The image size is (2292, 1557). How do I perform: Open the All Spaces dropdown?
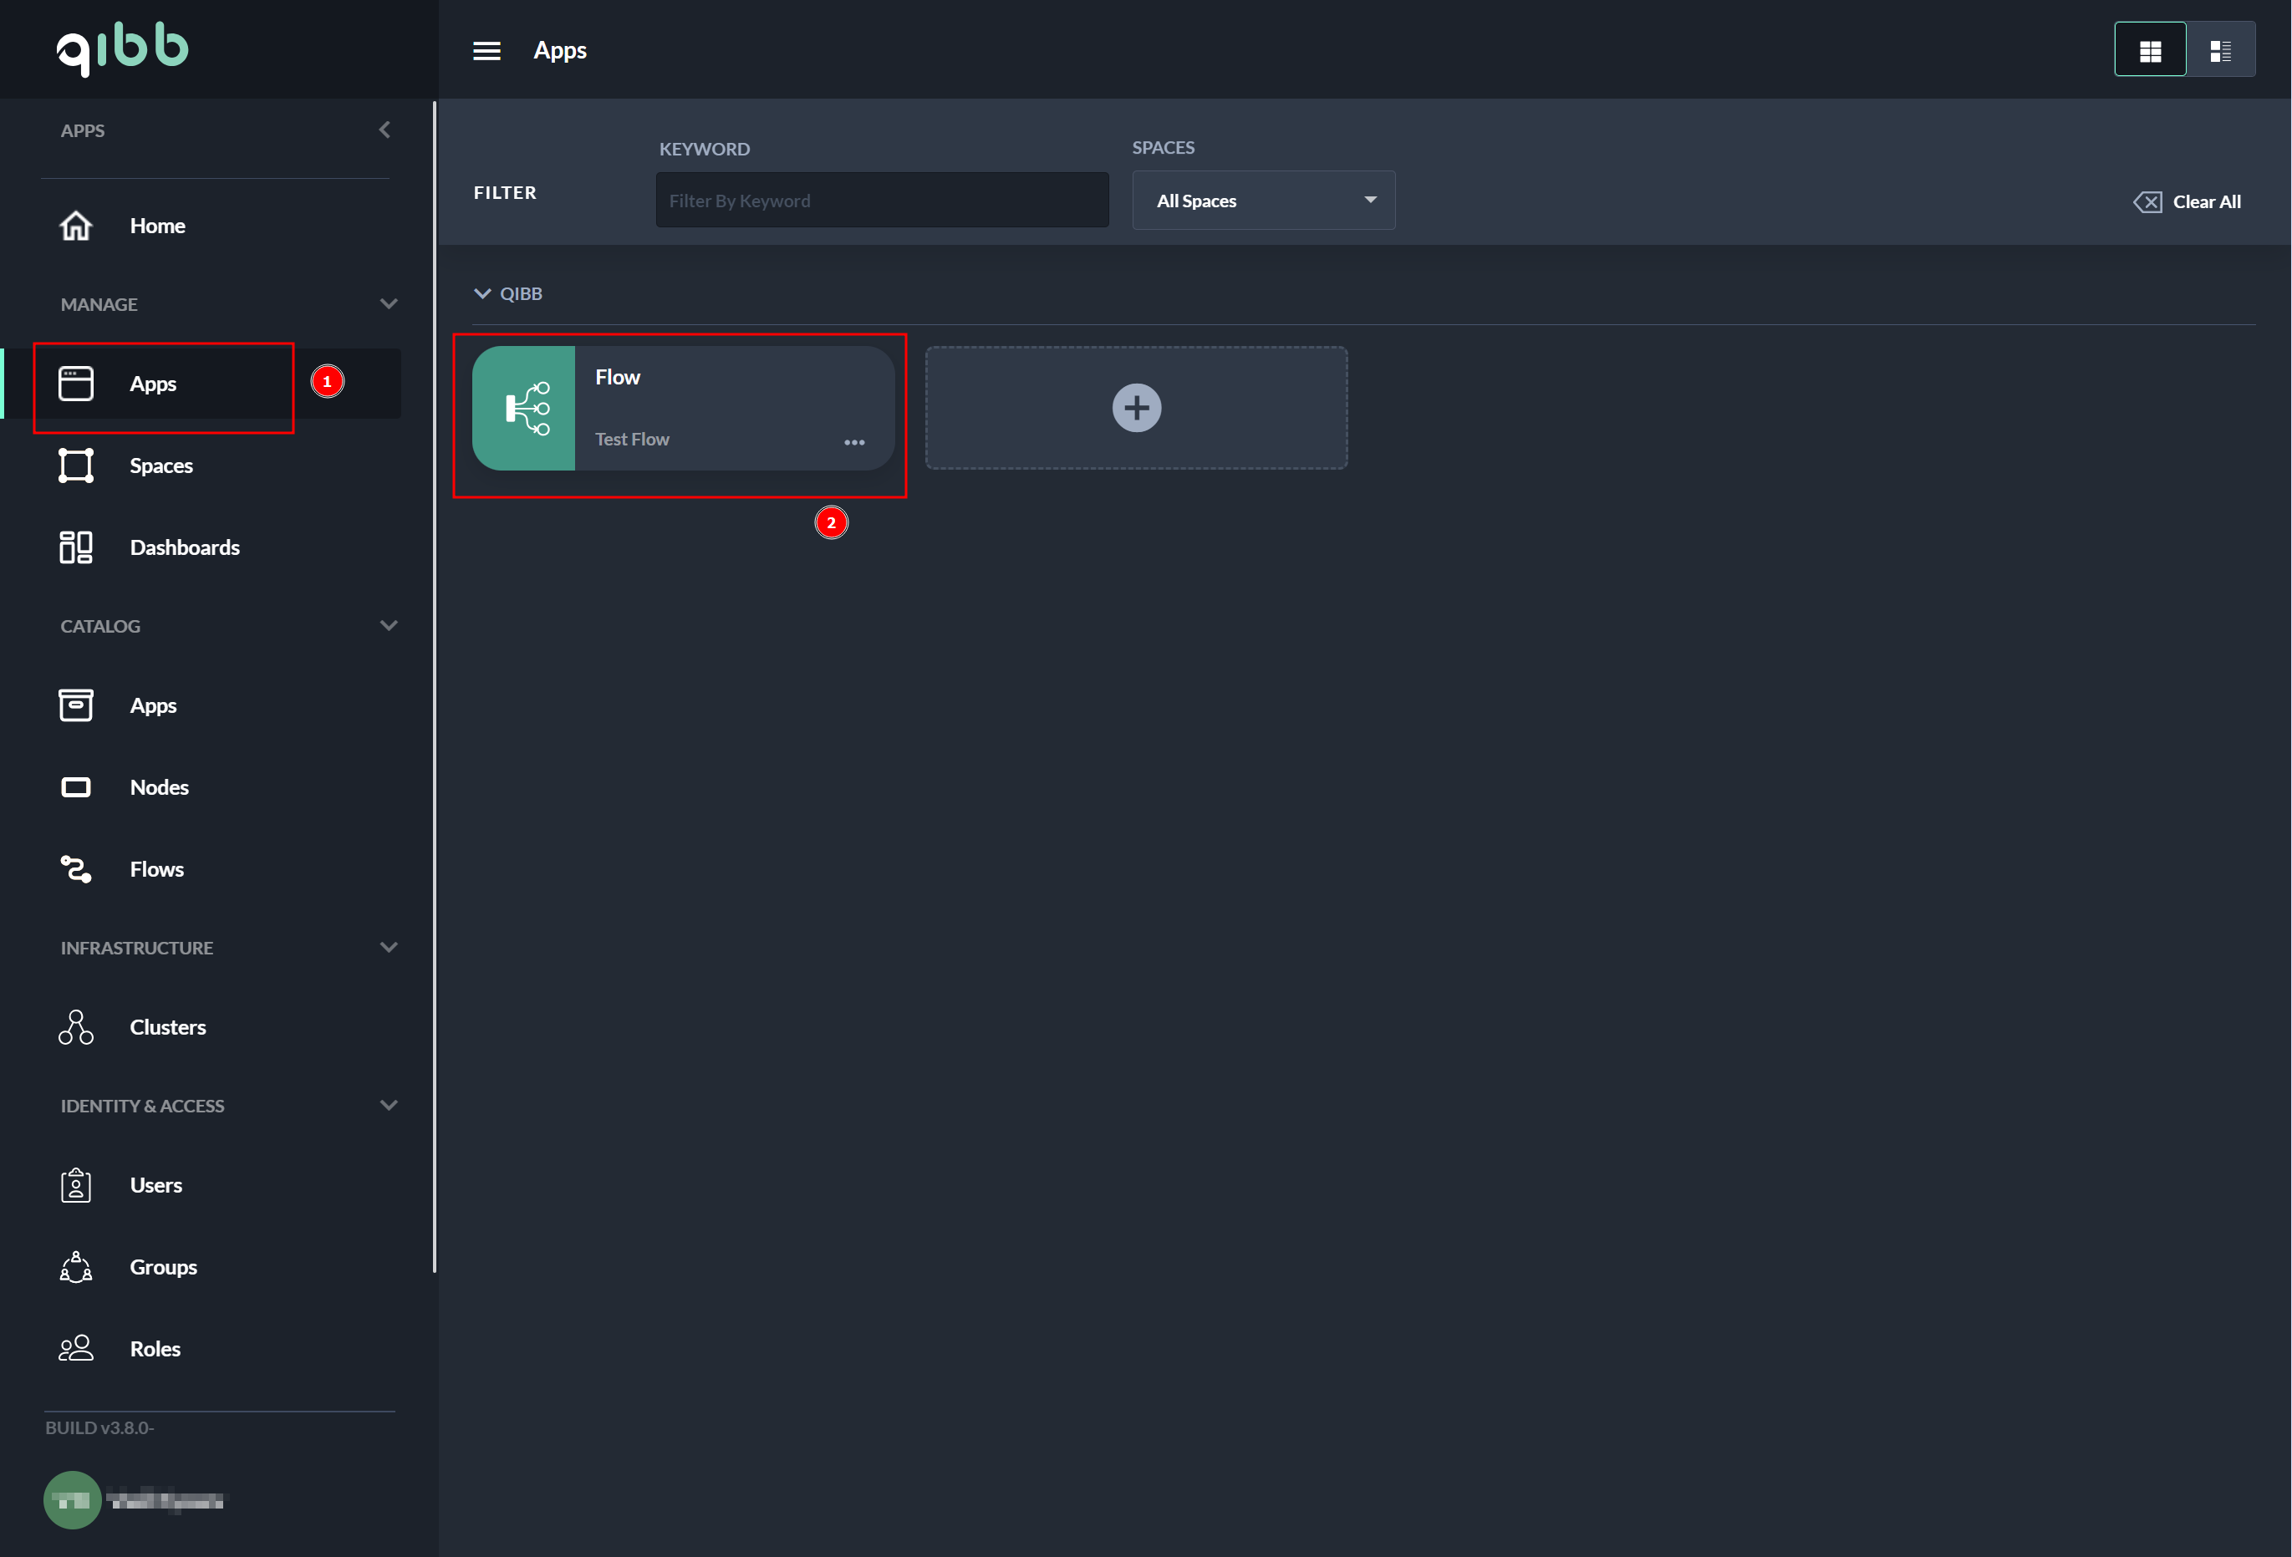tap(1262, 201)
